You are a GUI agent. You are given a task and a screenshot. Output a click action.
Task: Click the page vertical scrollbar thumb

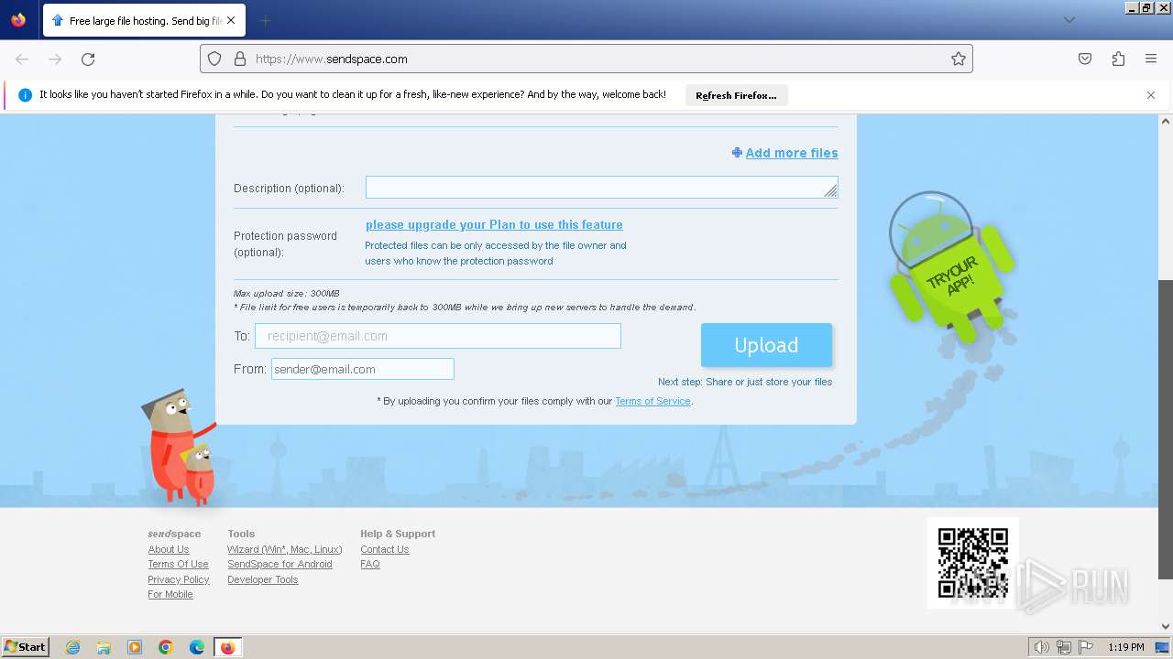(1166, 429)
